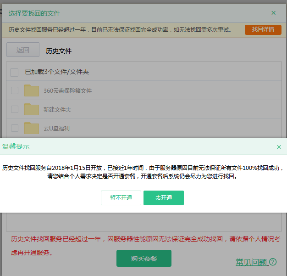Open the 360云盘保险箱文件 folder name

68,91
